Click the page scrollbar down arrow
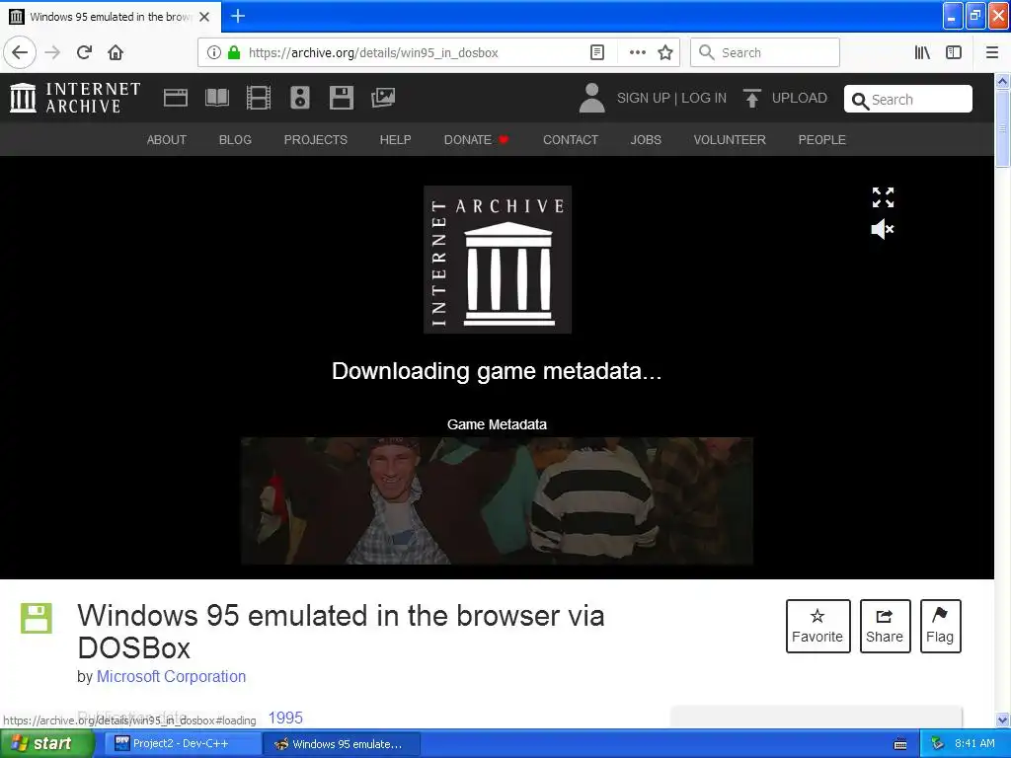This screenshot has height=758, width=1011. click(x=1002, y=720)
